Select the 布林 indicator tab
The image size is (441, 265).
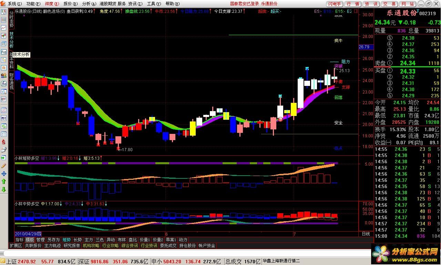122,239
